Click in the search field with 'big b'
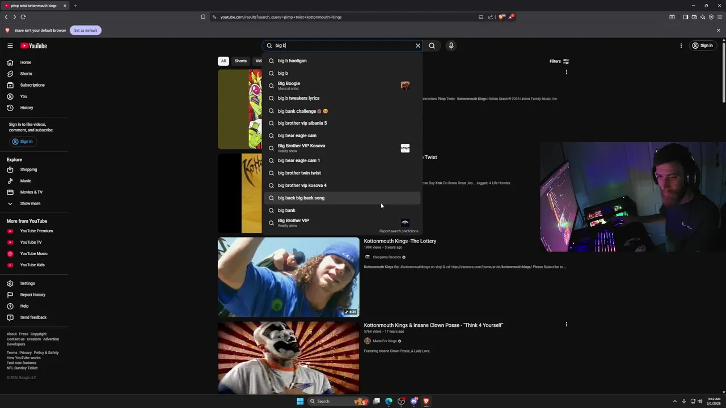Image resolution: width=726 pixels, height=408 pixels. click(343, 45)
